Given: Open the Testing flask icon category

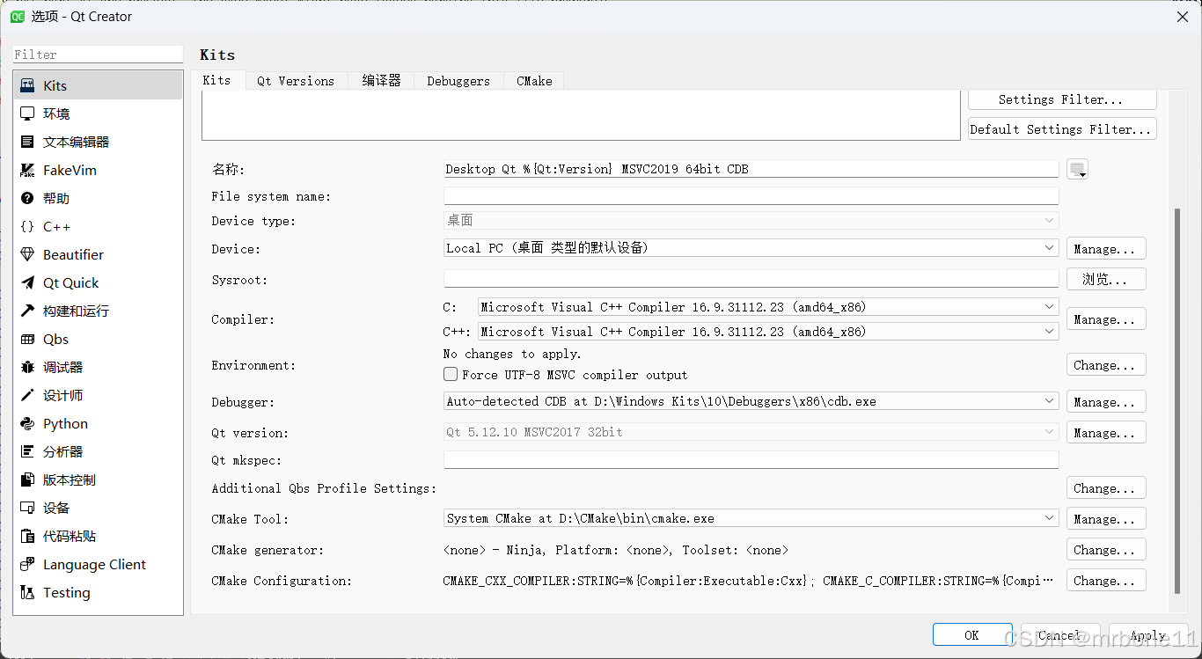Looking at the screenshot, I should coord(27,592).
